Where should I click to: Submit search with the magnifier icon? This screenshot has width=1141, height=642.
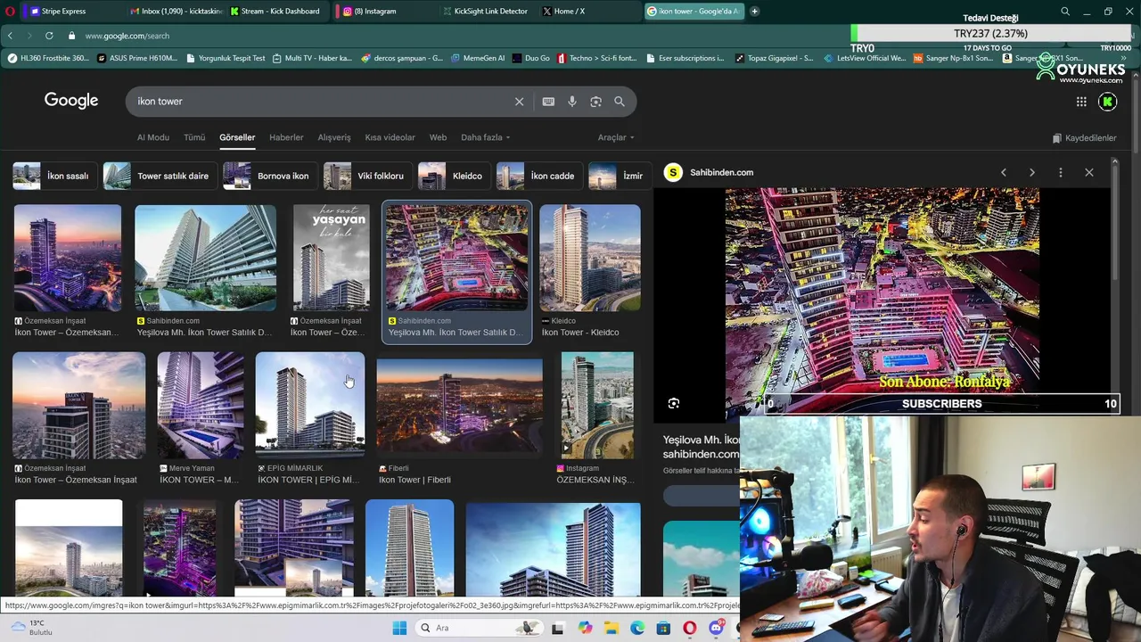coord(620,102)
